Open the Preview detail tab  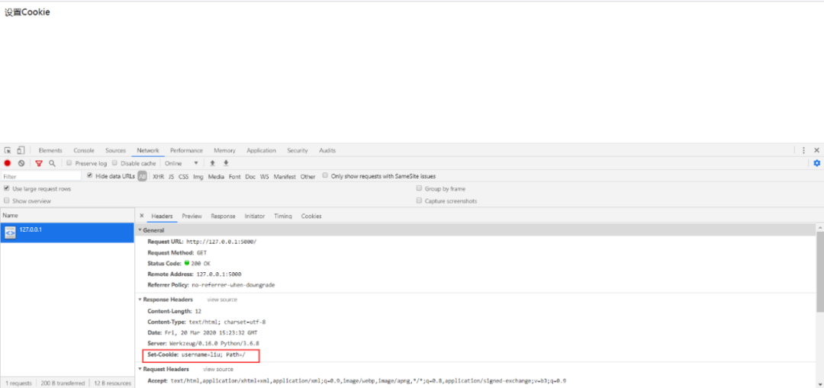pyautogui.click(x=192, y=216)
